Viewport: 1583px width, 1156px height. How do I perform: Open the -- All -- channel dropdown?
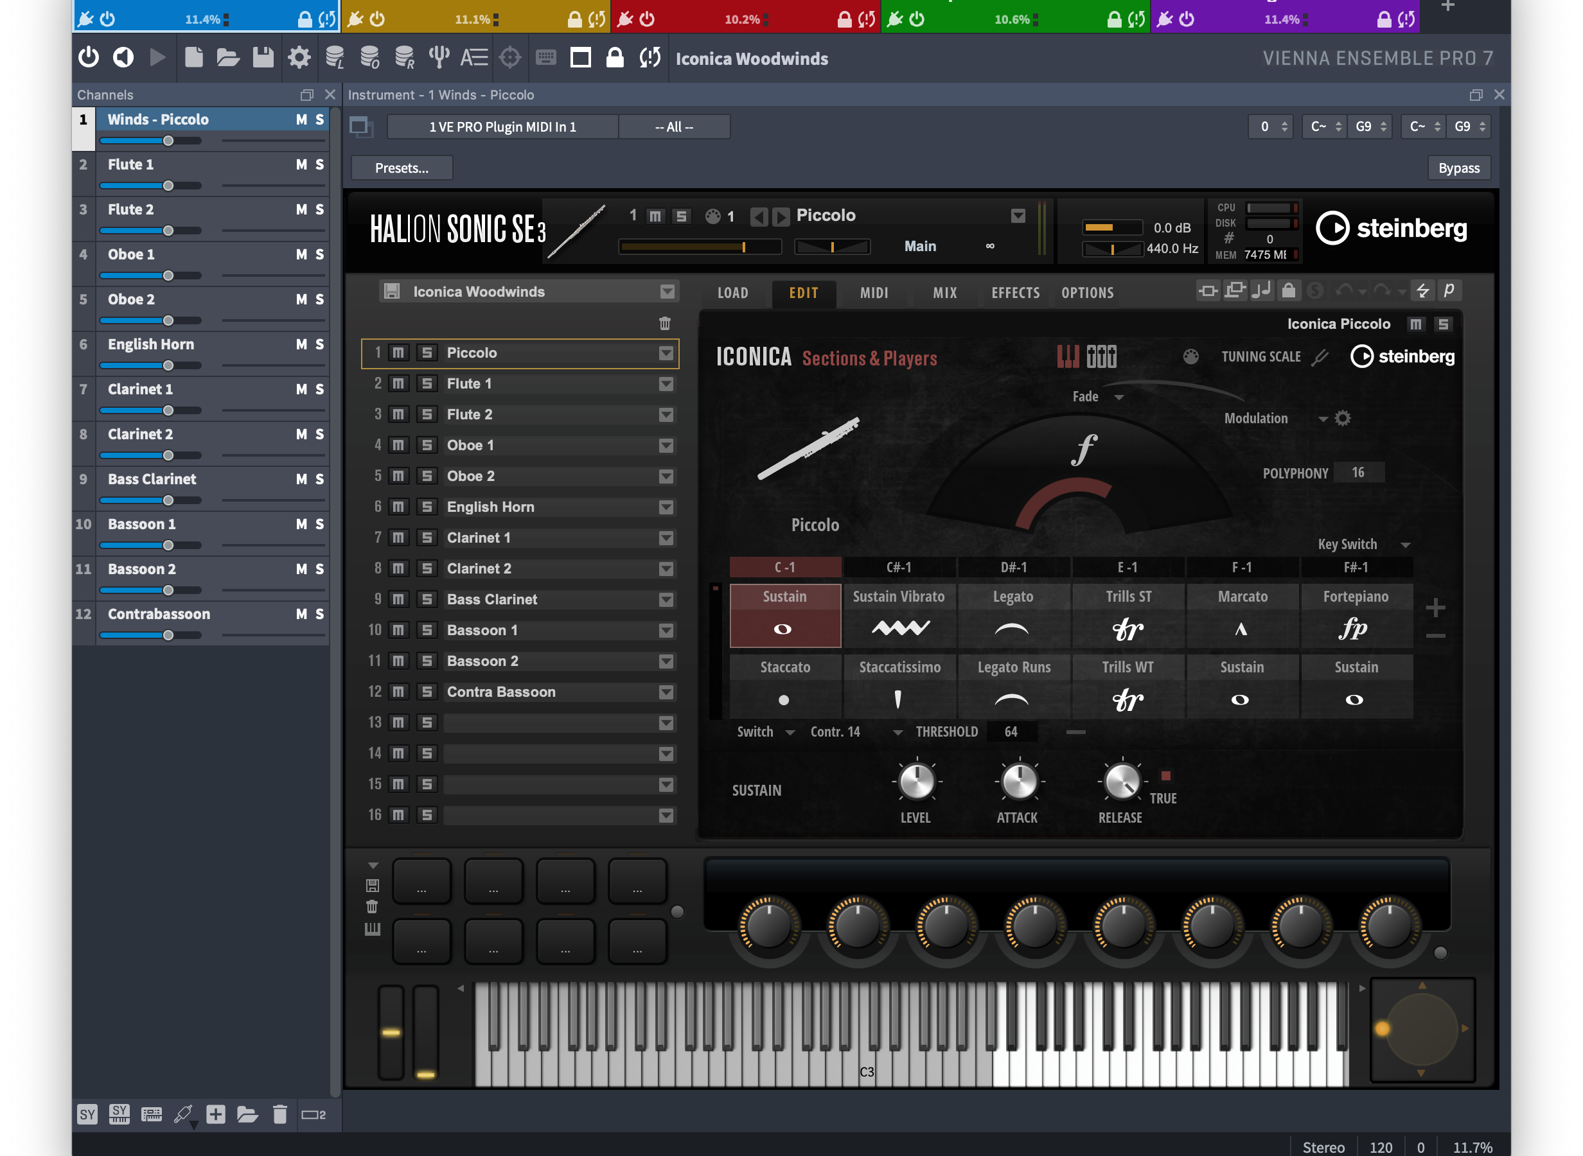(675, 127)
